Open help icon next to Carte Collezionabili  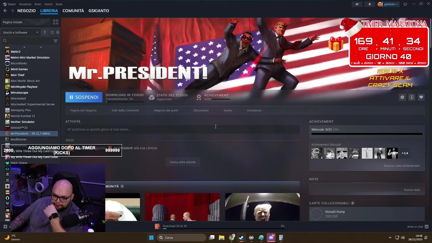(353, 203)
